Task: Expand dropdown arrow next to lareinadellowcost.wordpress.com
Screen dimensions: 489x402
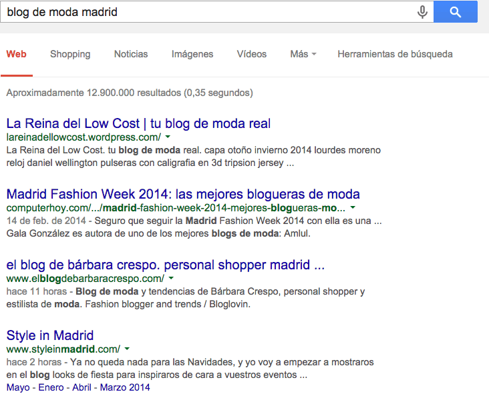Action: (167, 137)
